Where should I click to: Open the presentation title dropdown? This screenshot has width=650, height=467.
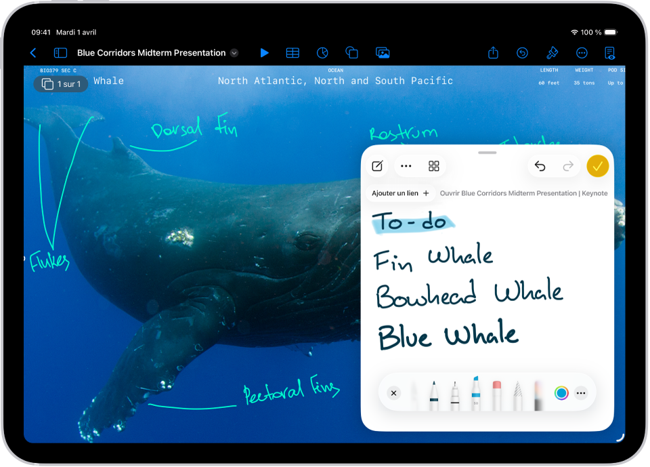point(234,52)
